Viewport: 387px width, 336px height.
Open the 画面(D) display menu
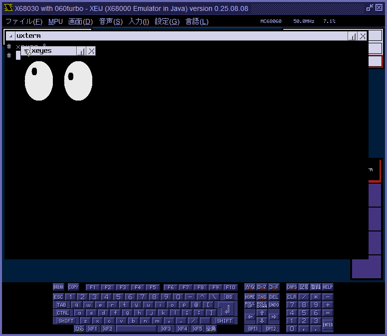[x=80, y=21]
